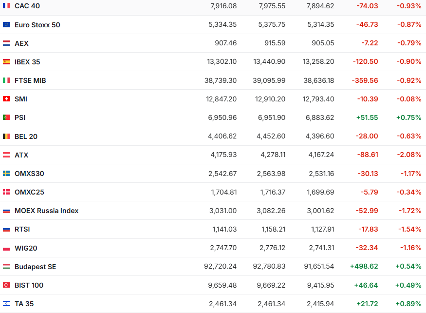Viewport: 426px width, 313px height.
Task: Click the Israel flag icon beside TA 35
Action: (6, 304)
